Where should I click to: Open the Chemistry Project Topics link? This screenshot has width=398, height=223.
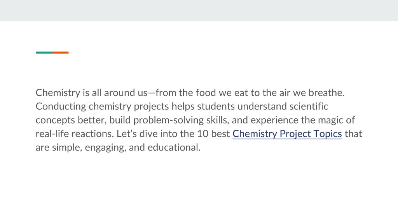(287, 134)
